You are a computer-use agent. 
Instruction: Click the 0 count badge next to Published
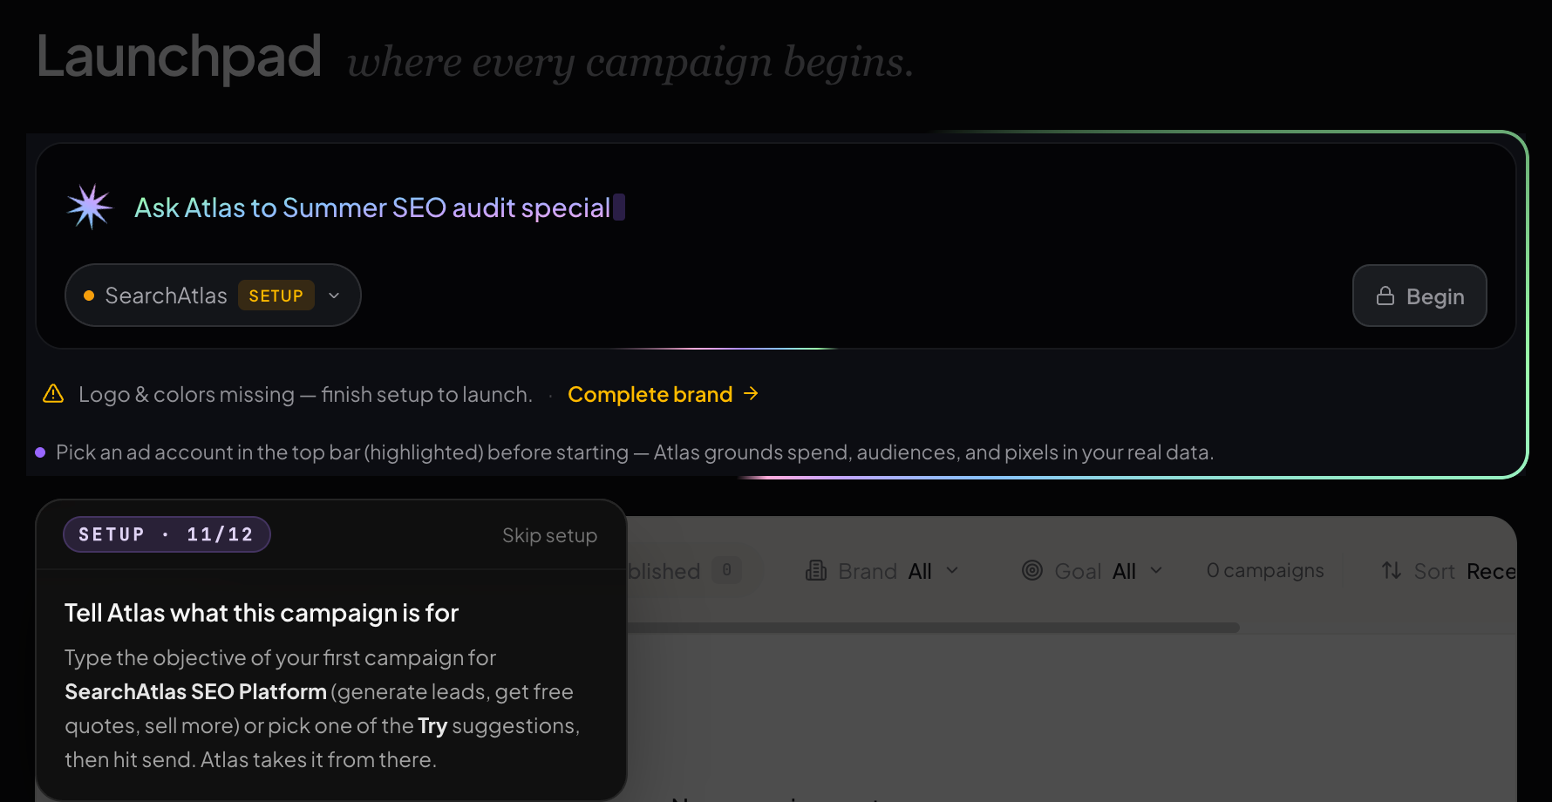point(726,570)
